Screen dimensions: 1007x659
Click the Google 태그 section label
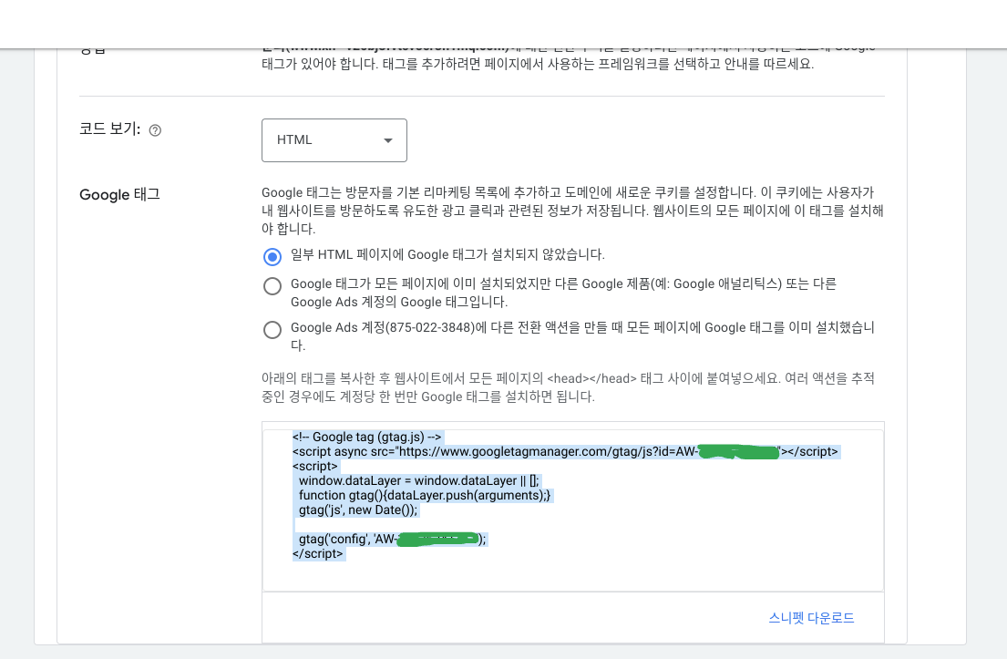click(x=119, y=195)
